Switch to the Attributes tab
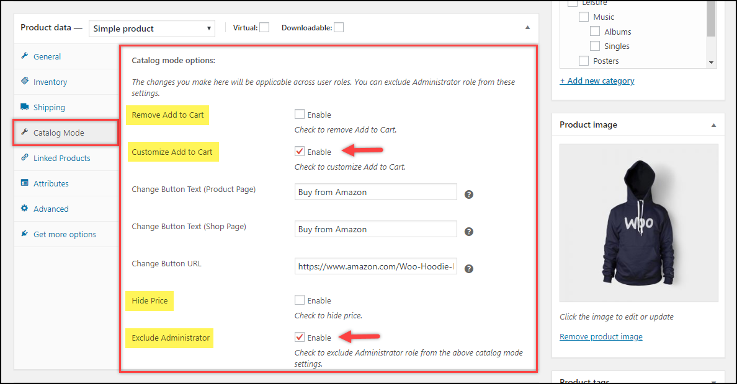The image size is (737, 384). [x=51, y=183]
